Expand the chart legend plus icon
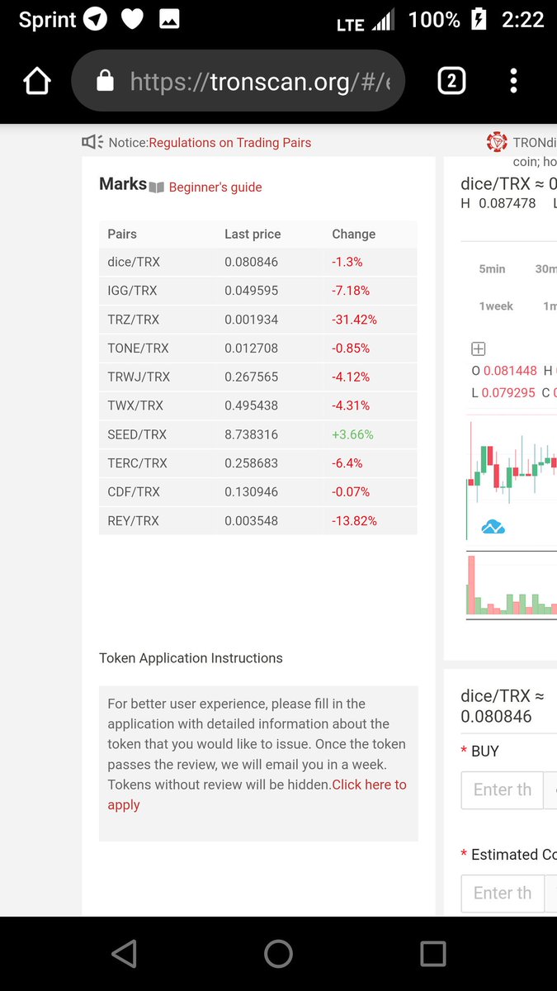The image size is (557, 991). pyautogui.click(x=479, y=349)
